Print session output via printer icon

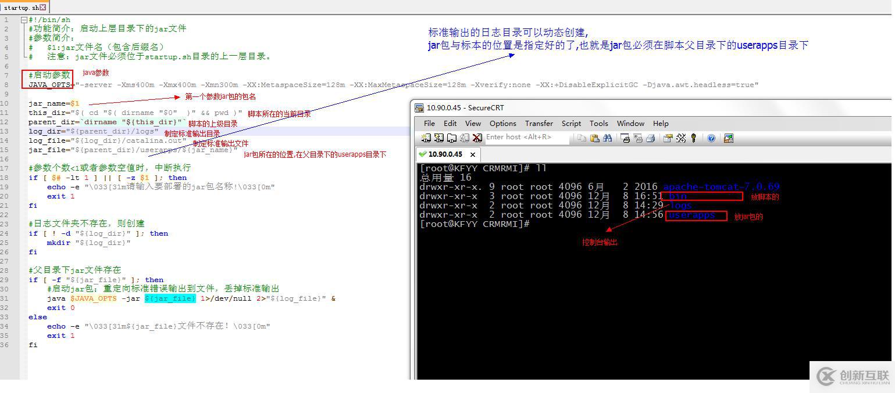tap(651, 138)
